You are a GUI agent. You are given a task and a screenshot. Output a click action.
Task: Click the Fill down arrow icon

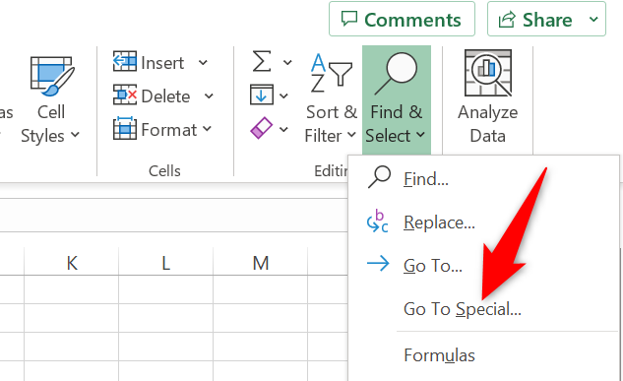point(262,95)
